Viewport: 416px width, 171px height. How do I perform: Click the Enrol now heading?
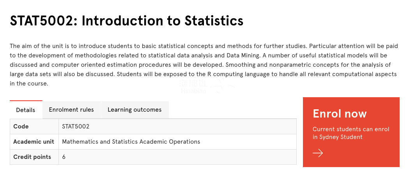pos(340,114)
